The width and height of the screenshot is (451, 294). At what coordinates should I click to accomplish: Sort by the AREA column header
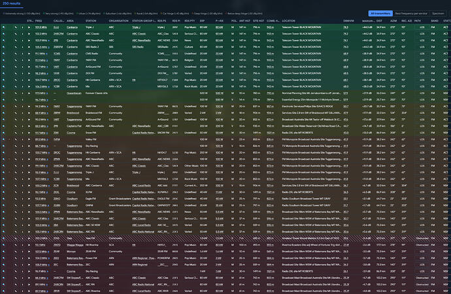pyautogui.click(x=70, y=21)
